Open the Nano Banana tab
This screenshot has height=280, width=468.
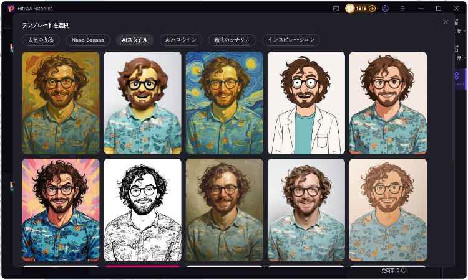click(x=87, y=40)
